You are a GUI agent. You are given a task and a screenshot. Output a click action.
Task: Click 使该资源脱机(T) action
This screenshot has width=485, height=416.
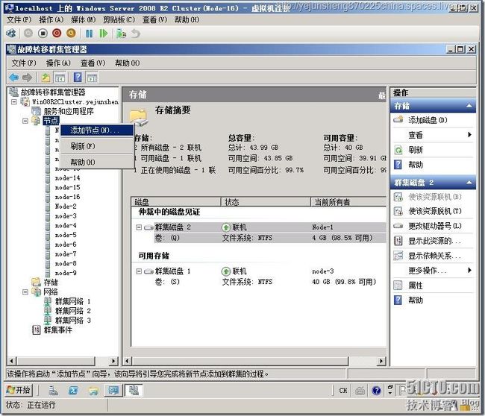pyautogui.click(x=435, y=211)
